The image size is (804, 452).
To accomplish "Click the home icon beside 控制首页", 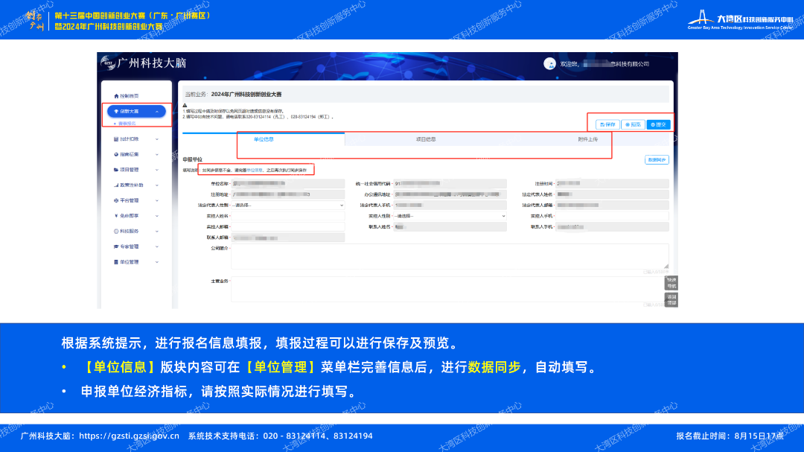I will click(116, 96).
